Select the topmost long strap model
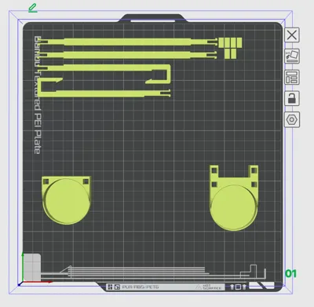The image size is (314, 307). tap(128, 42)
